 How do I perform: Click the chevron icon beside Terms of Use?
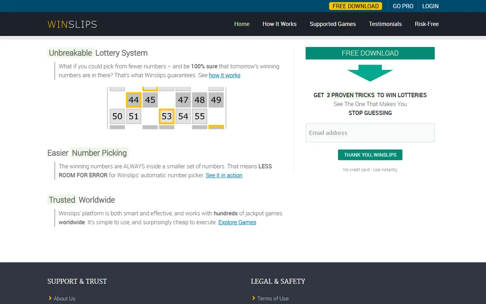pyautogui.click(x=254, y=298)
